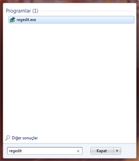Screen dimensions: 139x161
Task: Click the "(1)" count in Programlar header
Action: [35, 11]
